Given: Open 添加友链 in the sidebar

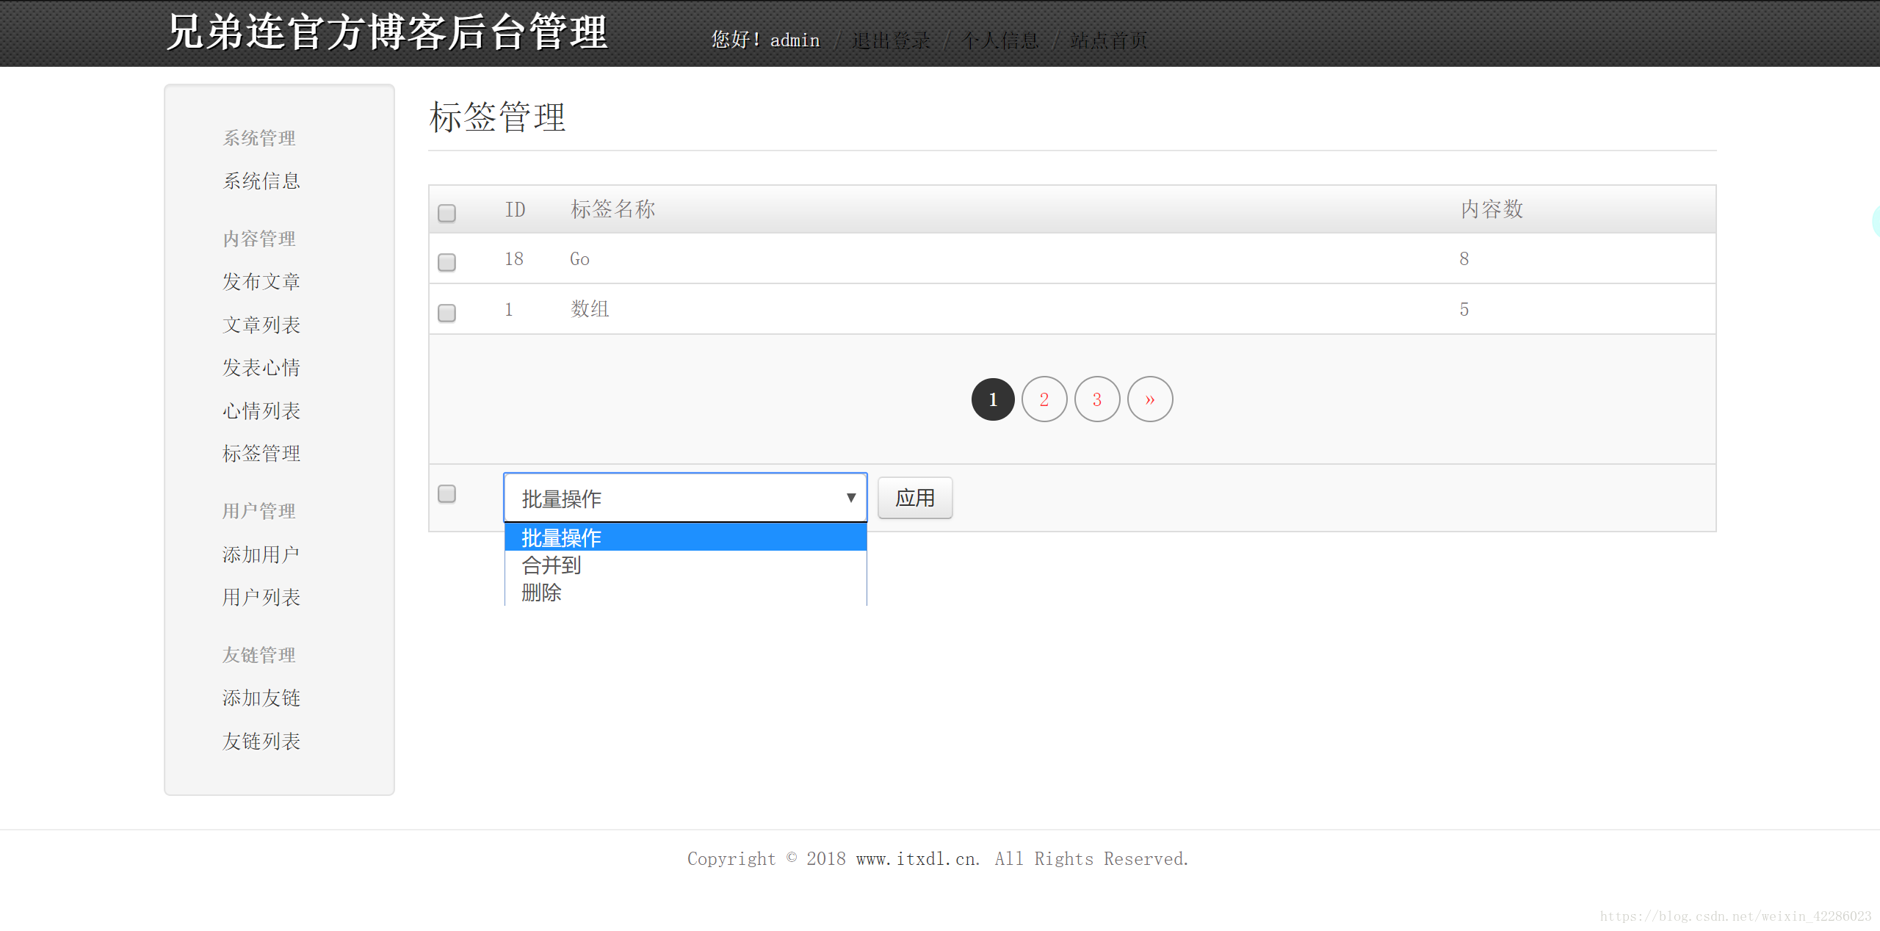Looking at the screenshot, I should coord(261,698).
